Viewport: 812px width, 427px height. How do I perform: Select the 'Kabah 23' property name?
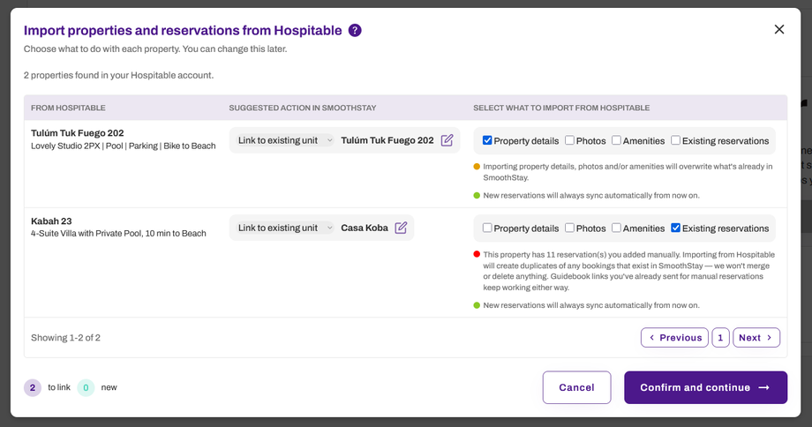[x=51, y=221]
